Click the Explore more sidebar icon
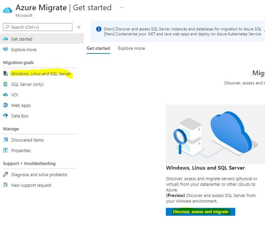The width and height of the screenshot is (265, 226). coord(5,49)
